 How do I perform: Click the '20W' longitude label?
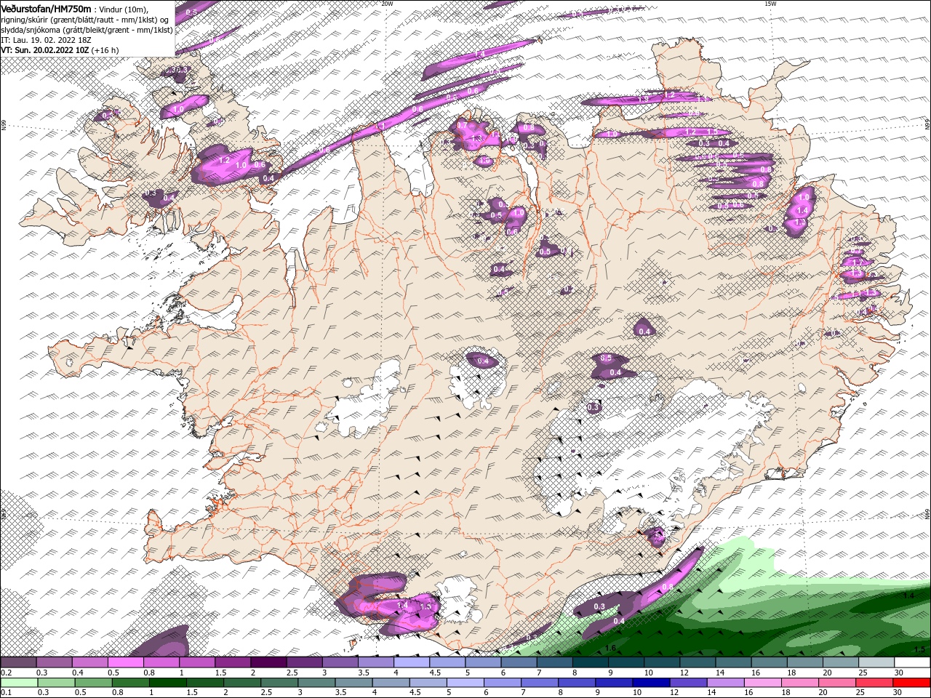pos(387,4)
